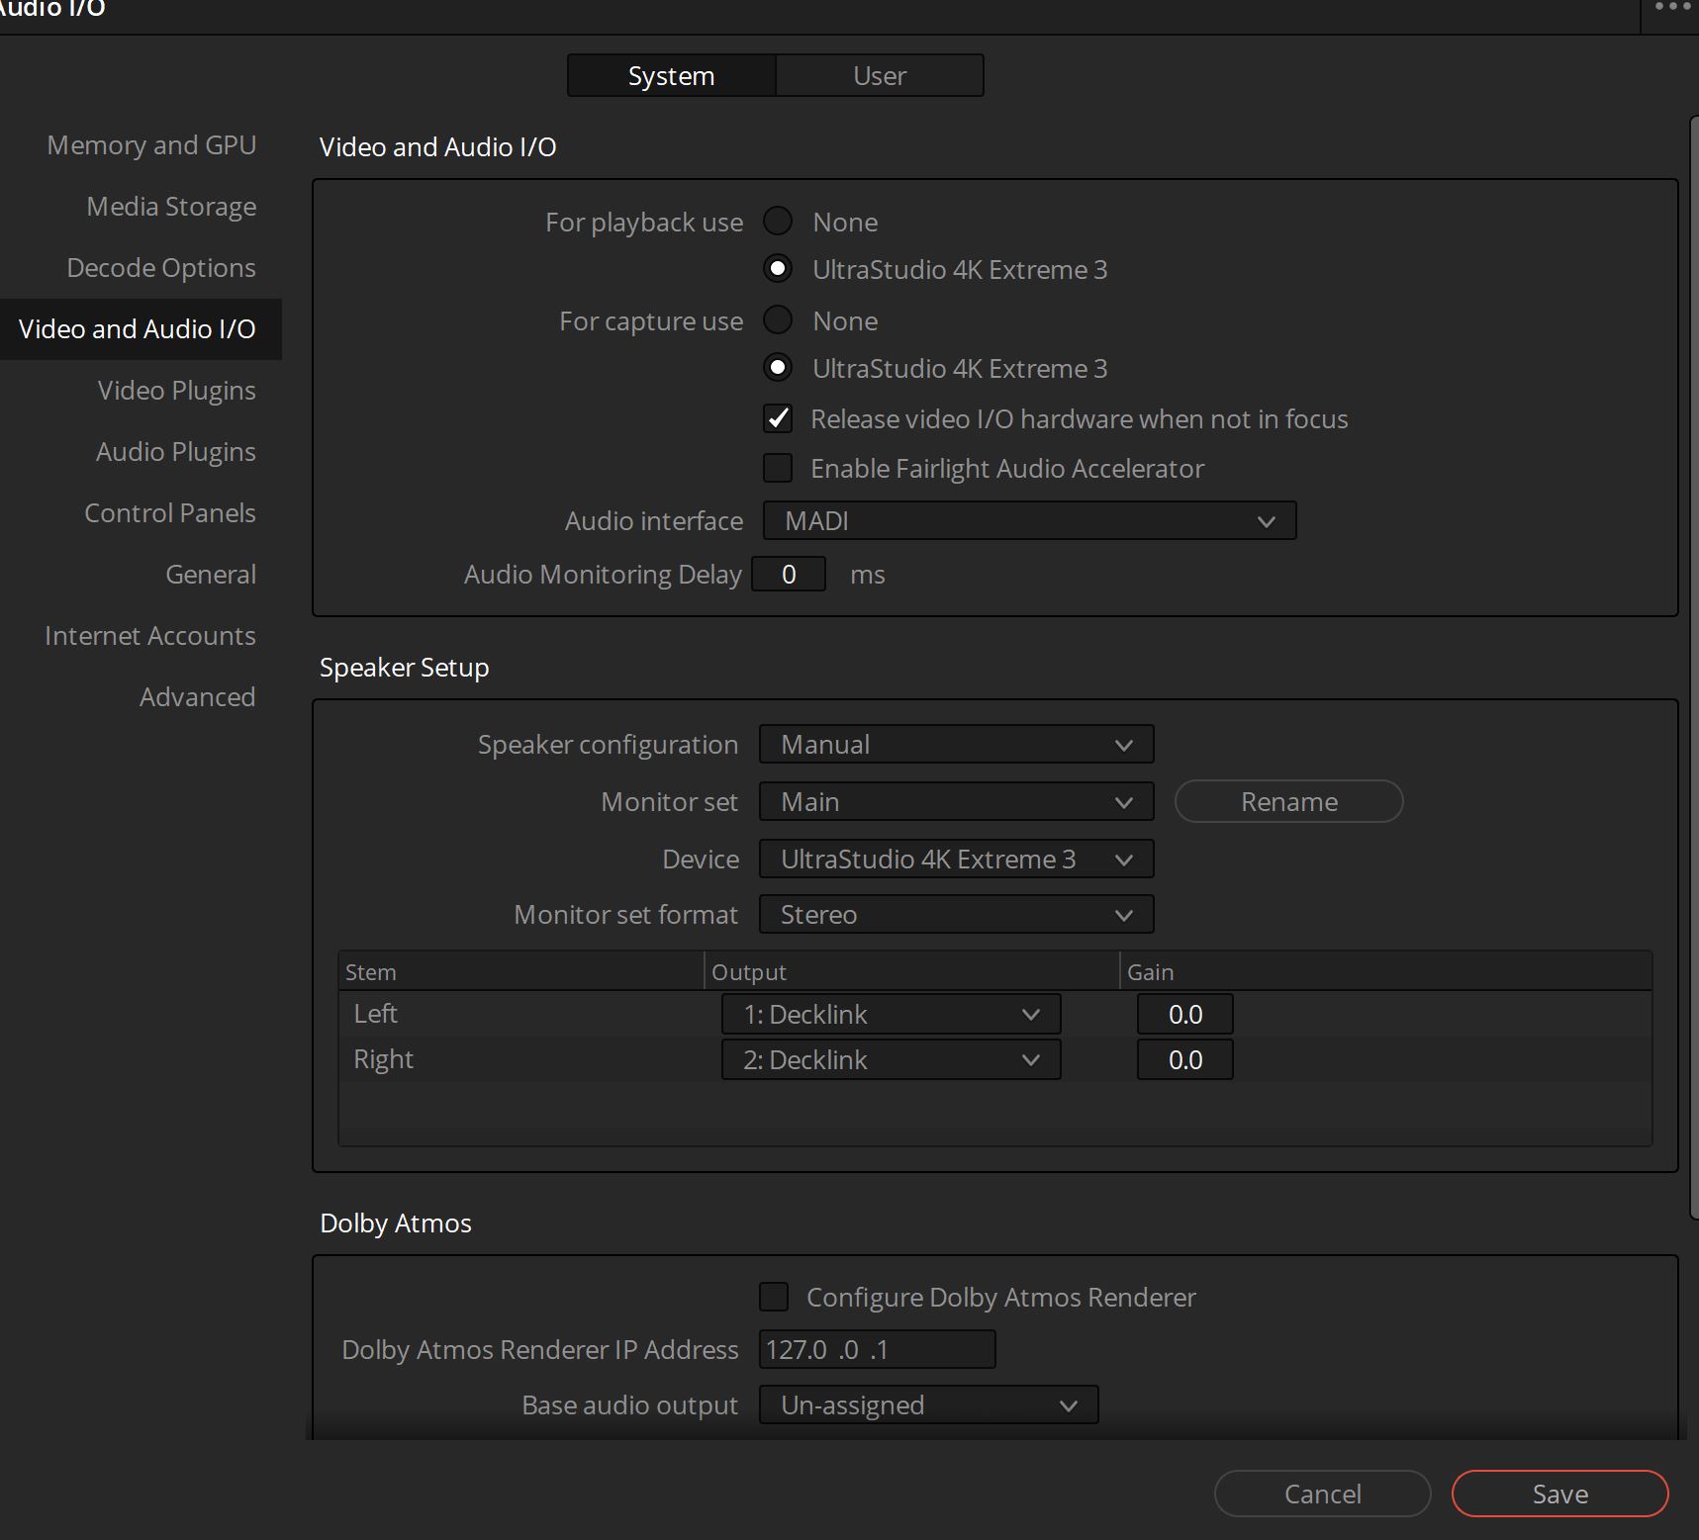Viewport: 1699px width, 1540px height.
Task: Open the Monitor set format dropdown
Action: pos(956,914)
